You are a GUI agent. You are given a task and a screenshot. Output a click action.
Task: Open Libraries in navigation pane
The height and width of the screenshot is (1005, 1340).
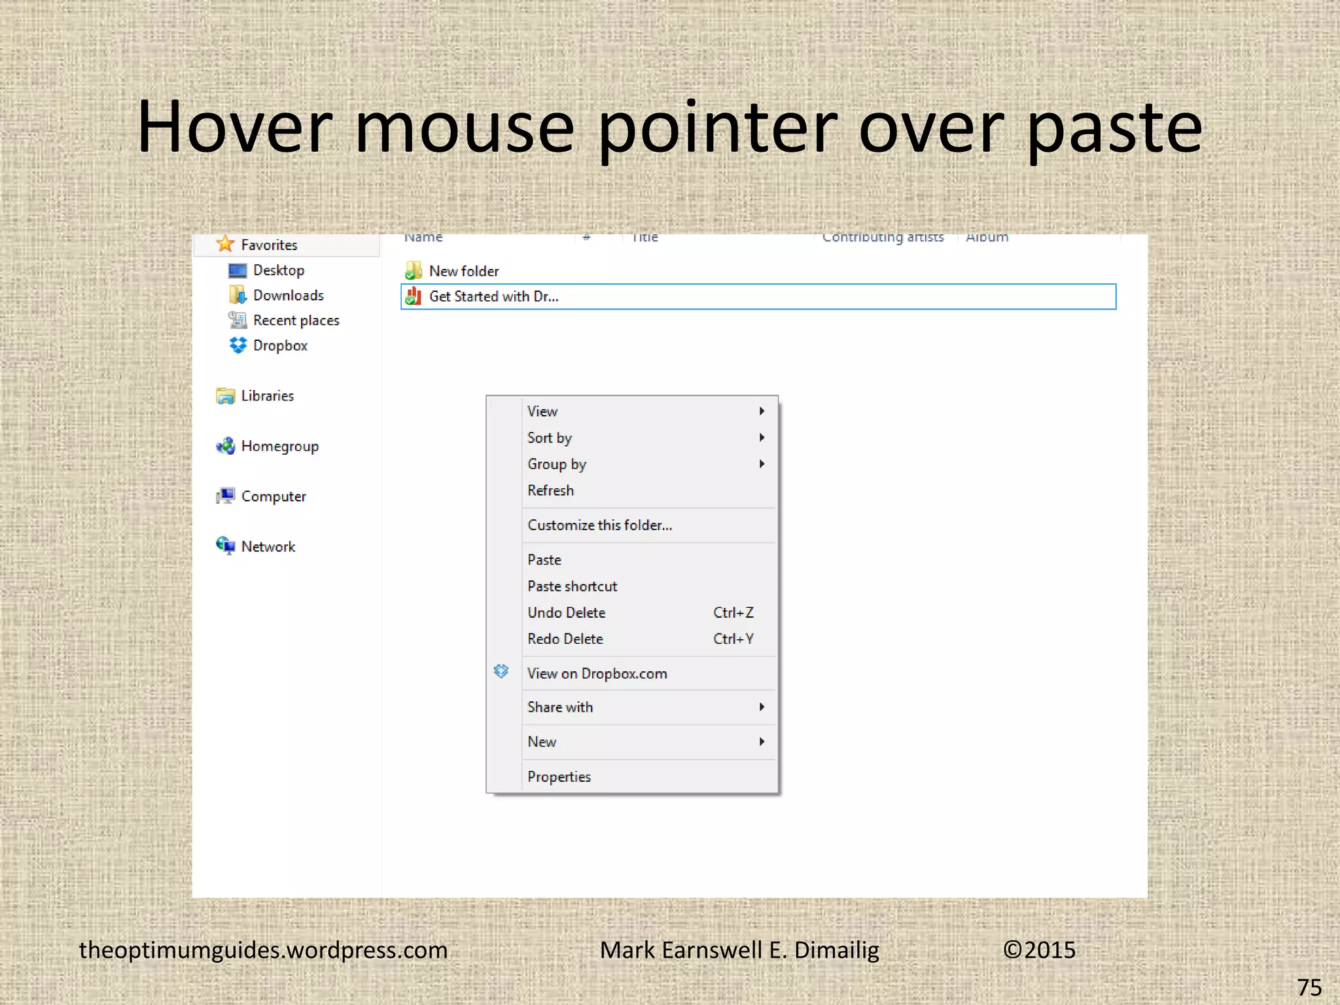coord(268,396)
